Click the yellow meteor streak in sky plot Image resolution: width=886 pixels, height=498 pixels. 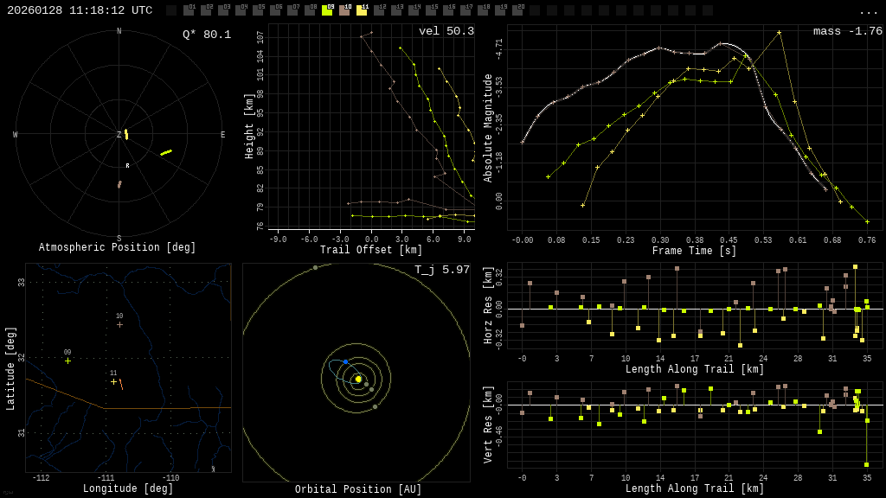click(166, 152)
